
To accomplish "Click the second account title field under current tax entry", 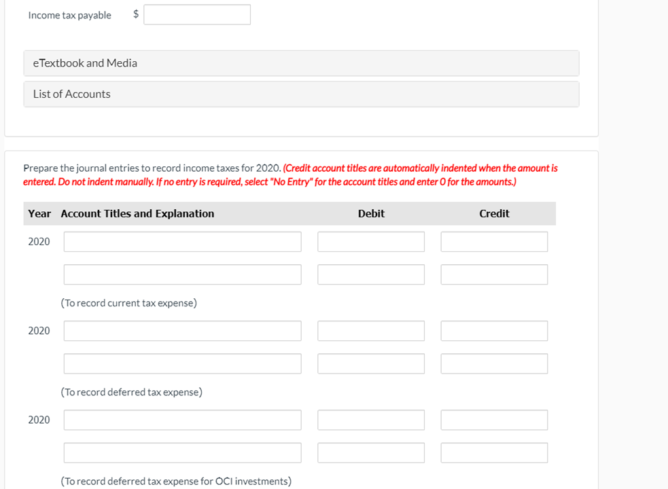I will (182, 274).
